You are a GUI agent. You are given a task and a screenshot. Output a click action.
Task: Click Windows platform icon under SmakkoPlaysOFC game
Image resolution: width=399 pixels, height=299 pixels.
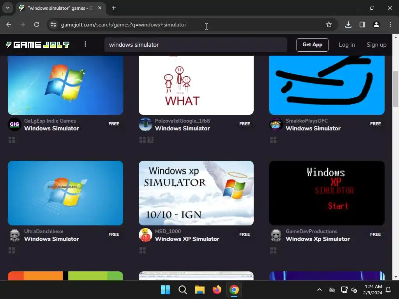tap(273, 140)
